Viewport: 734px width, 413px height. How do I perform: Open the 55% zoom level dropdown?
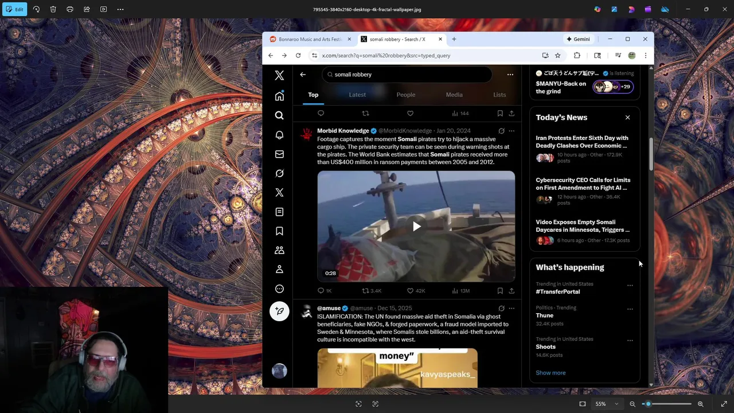coord(607,404)
